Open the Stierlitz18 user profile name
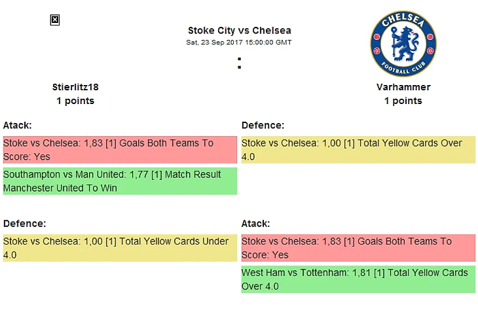This screenshot has height=314, width=478. (x=75, y=87)
